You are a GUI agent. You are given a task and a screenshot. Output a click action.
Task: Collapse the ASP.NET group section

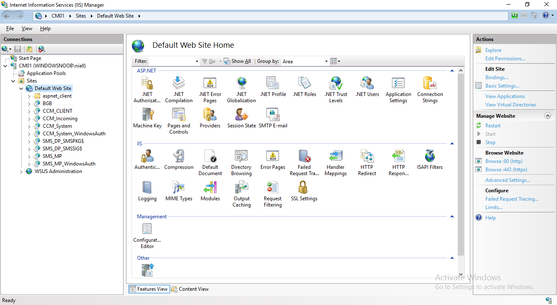[452, 71]
